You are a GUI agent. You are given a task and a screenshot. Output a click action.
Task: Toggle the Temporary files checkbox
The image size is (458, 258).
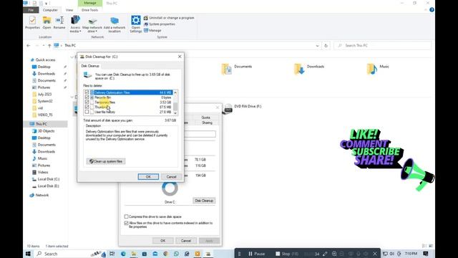87,102
